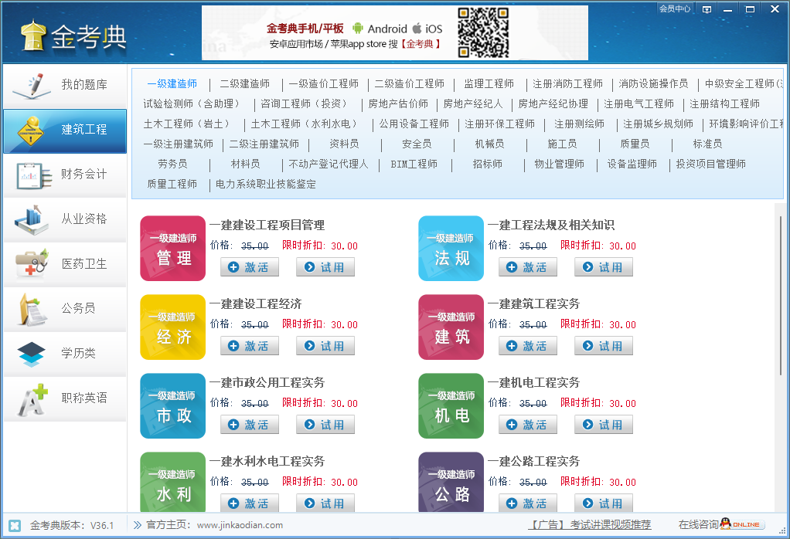
Task: Select the 注册消防工程师 category tab
Action: [568, 83]
